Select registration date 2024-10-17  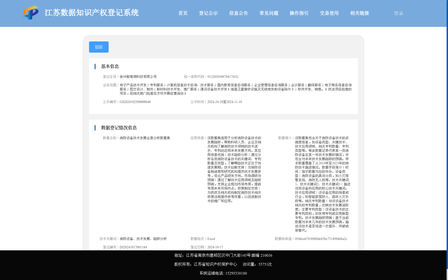215,247
